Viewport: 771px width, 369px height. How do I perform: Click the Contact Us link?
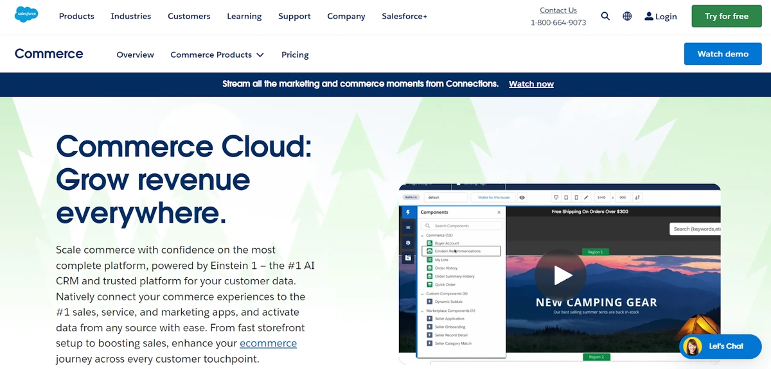pos(558,10)
